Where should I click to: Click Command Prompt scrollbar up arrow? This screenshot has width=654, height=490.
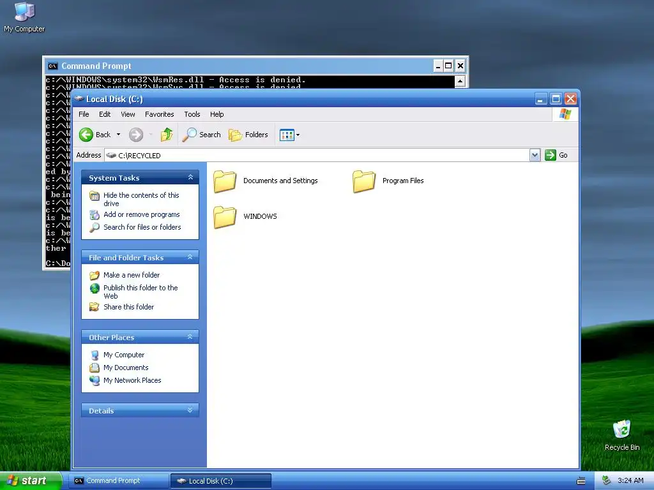click(460, 81)
